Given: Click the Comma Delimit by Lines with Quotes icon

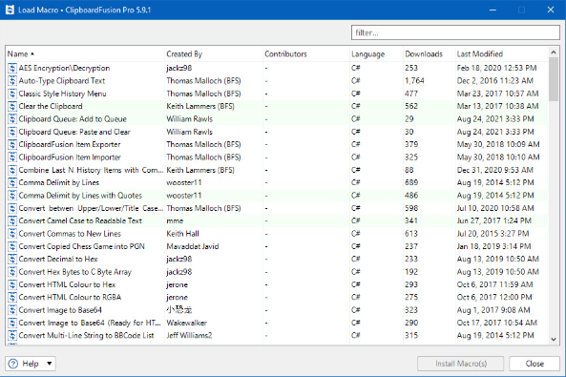Looking at the screenshot, I should pos(12,196).
